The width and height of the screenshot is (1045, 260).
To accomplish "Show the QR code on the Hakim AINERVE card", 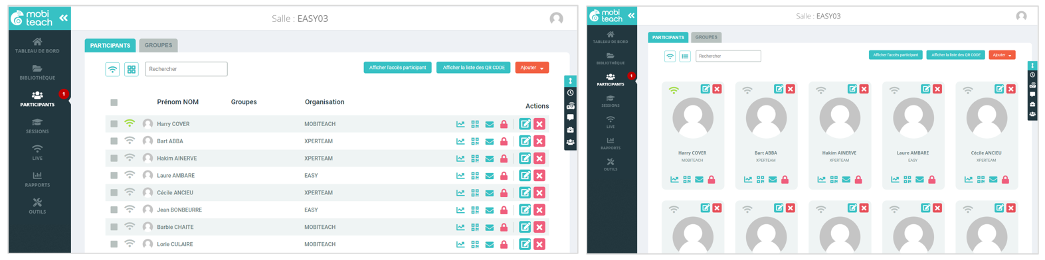I will [x=834, y=180].
